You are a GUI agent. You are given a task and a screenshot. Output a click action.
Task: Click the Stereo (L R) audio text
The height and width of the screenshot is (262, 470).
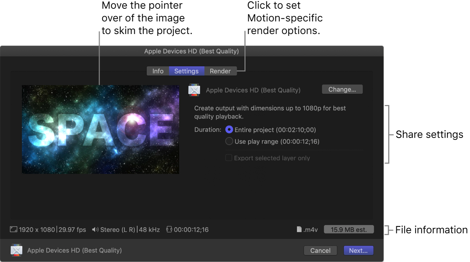coord(118,230)
